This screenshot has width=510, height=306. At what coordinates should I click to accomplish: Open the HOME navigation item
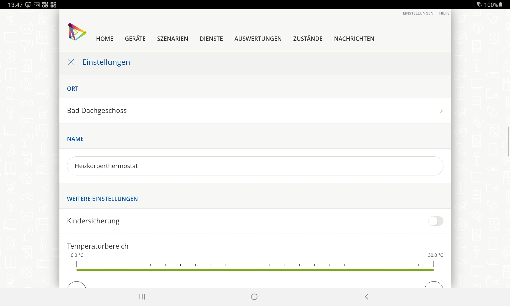coord(105,39)
